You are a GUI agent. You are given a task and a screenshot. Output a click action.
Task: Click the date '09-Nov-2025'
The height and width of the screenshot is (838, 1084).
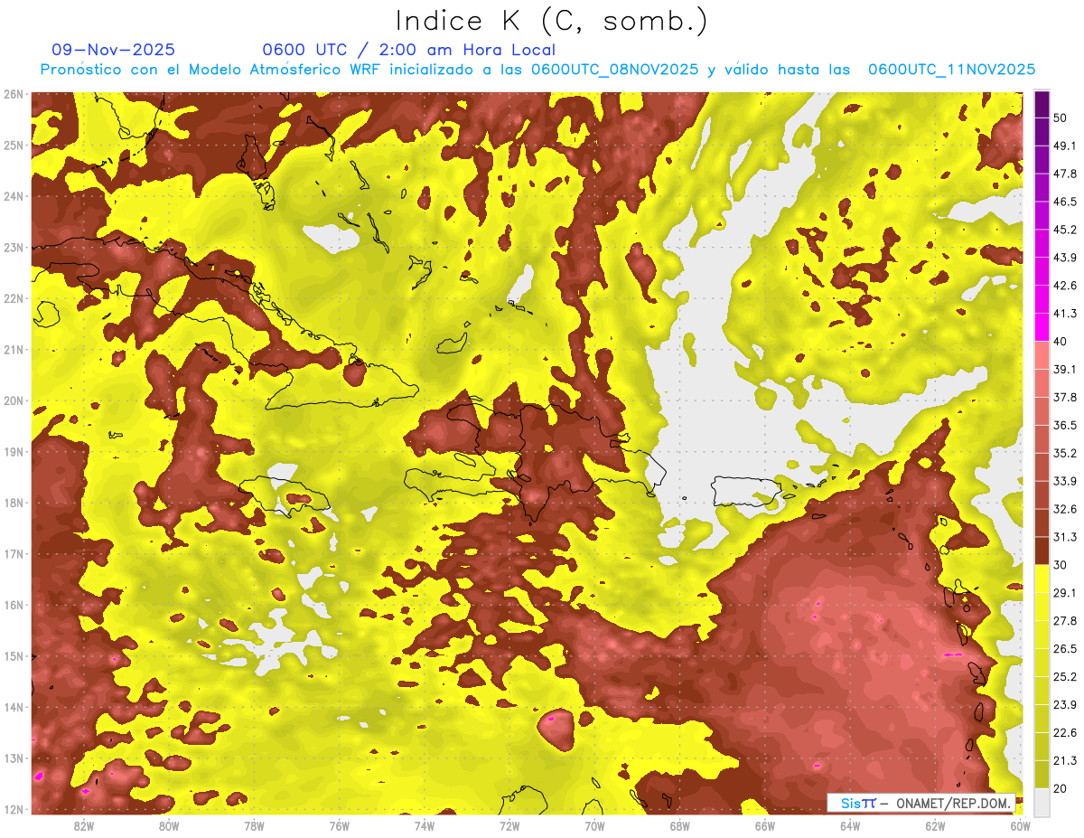(x=114, y=50)
